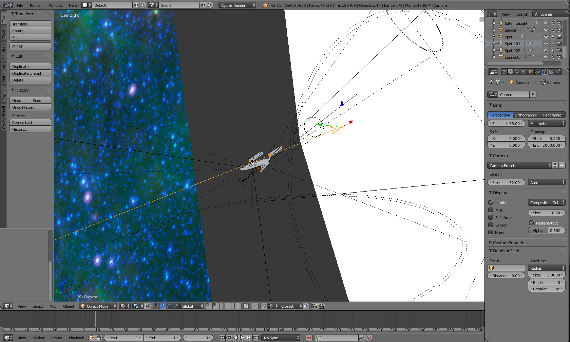Select the translate manipulator arrow icon
Image resolution: width=570 pixels, height=342 pixels.
(x=163, y=306)
